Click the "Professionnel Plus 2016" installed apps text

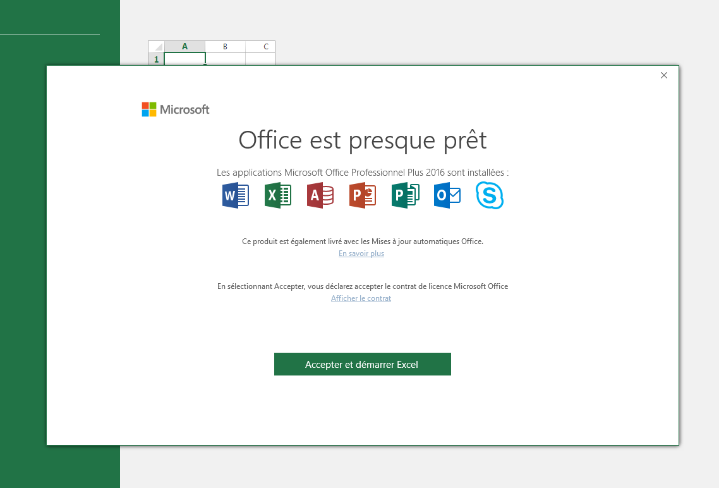363,173
